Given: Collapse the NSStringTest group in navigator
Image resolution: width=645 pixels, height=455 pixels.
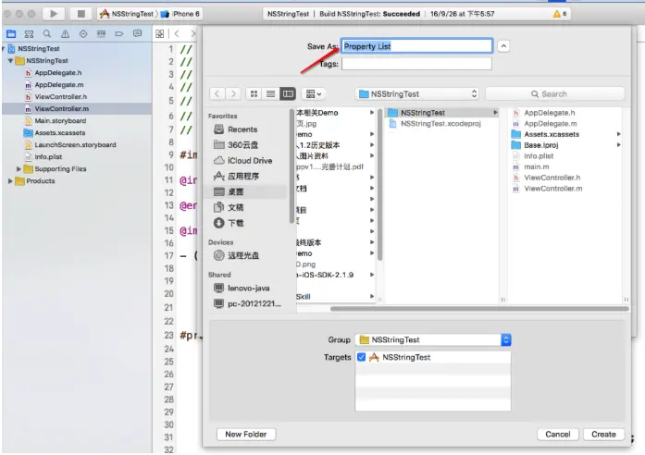Looking at the screenshot, I should (x=11, y=60).
